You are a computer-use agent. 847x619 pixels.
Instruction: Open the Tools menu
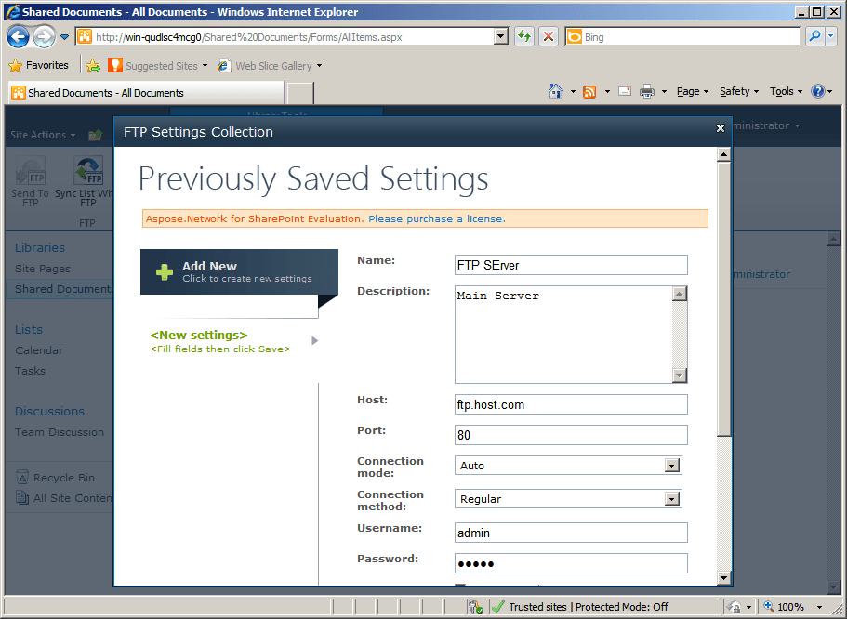[786, 91]
